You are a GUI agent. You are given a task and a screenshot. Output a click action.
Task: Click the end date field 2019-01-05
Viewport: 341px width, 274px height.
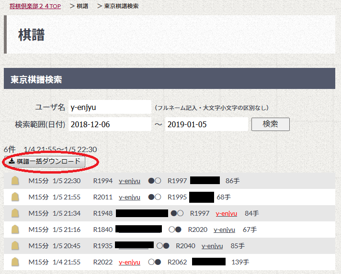pos(206,124)
